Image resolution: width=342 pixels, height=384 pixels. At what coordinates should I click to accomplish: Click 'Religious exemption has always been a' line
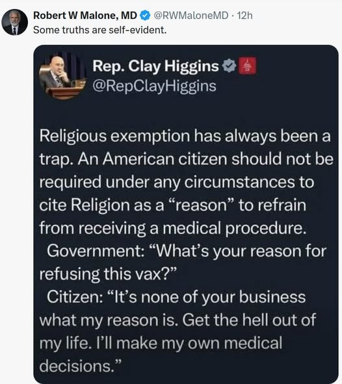click(185, 136)
